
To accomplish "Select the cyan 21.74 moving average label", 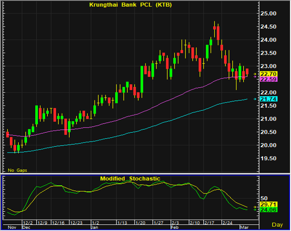I will 269,99.
